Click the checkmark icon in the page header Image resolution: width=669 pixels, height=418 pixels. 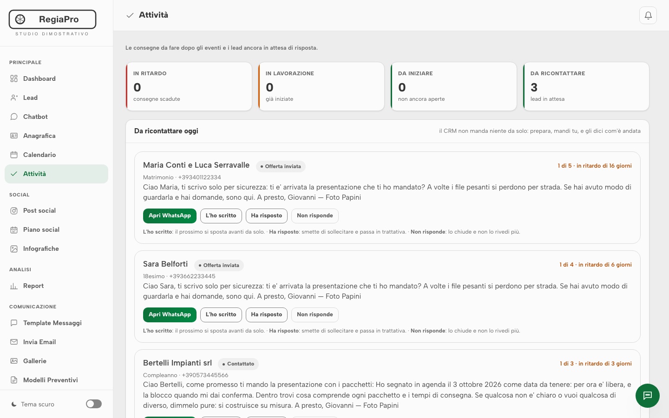click(130, 15)
